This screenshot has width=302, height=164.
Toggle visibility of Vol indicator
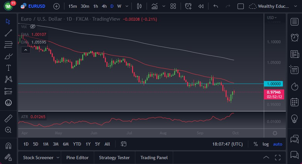[x=32, y=27]
